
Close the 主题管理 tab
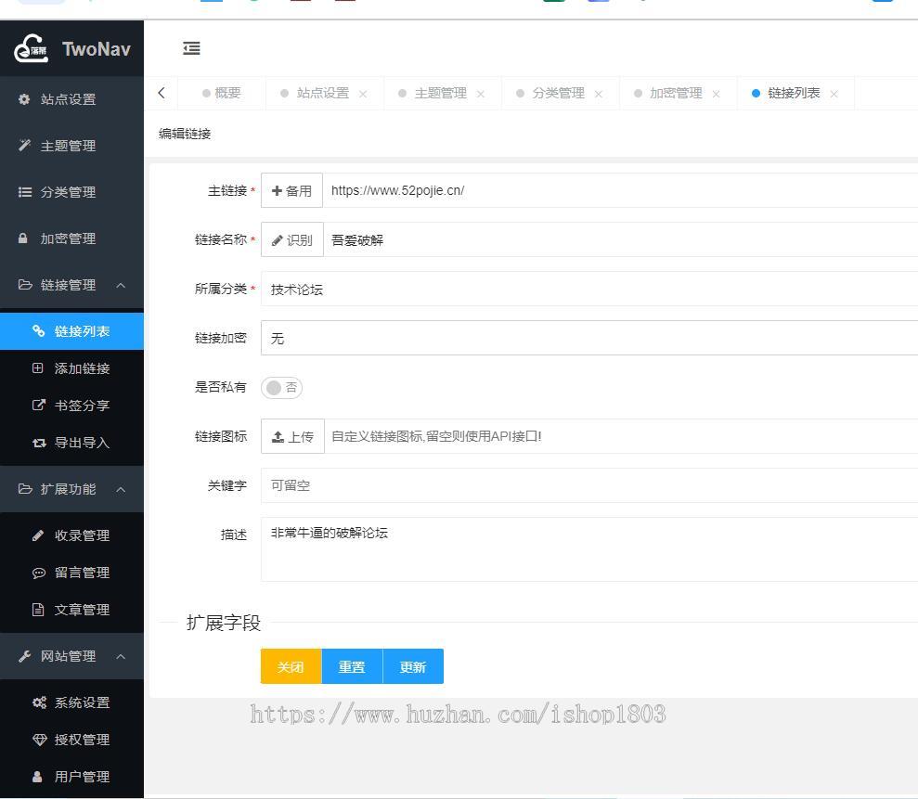coord(481,95)
